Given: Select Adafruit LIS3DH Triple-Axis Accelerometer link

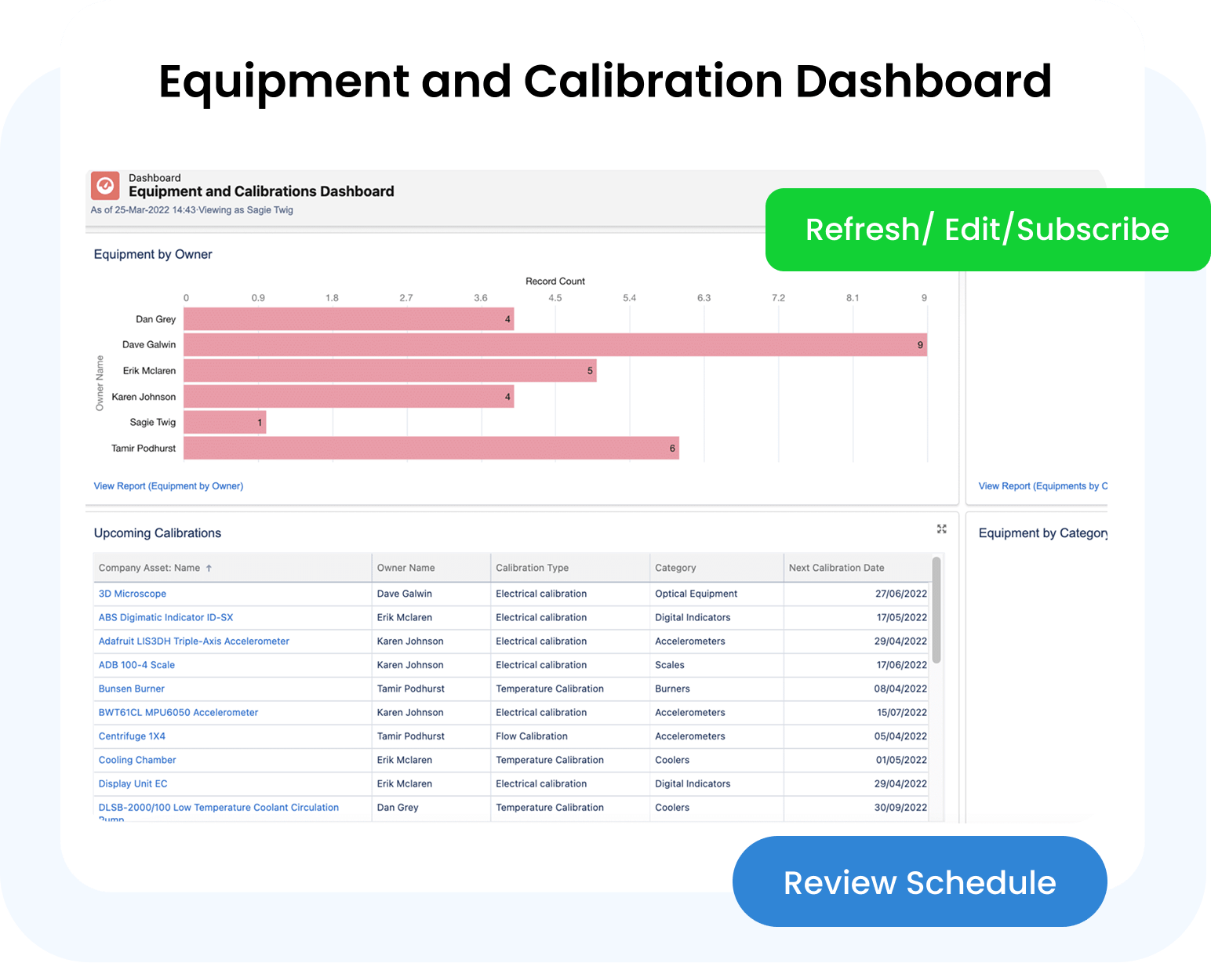Looking at the screenshot, I should [x=194, y=641].
